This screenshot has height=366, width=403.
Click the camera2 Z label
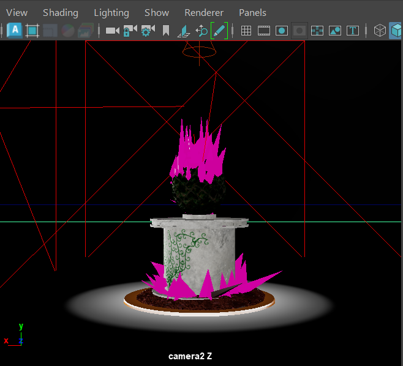click(190, 356)
